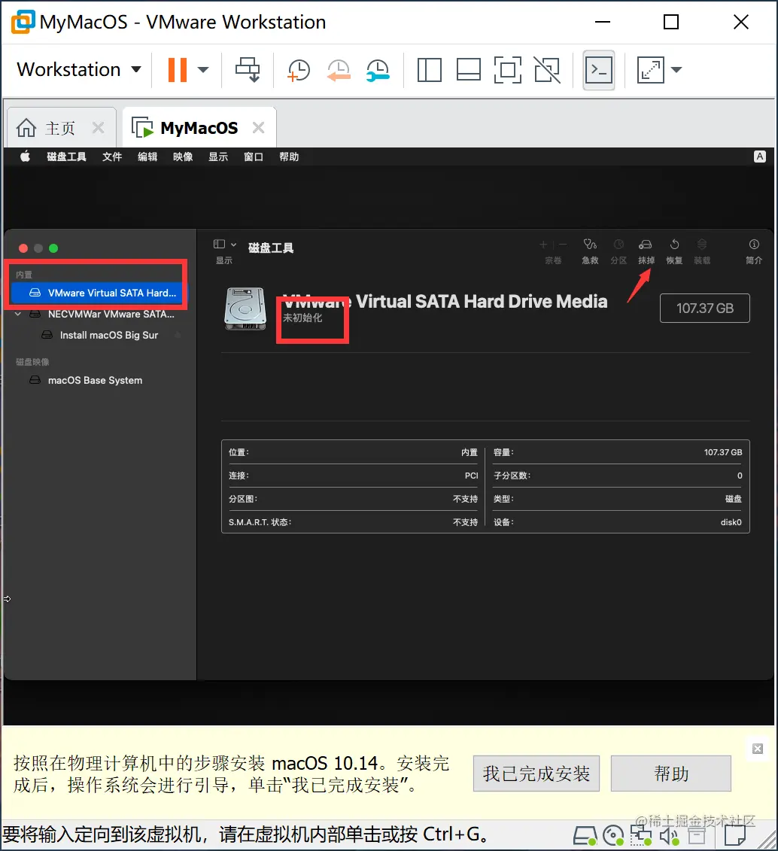Click 我已完成安装 button
This screenshot has height=851, width=778.
pos(536,773)
